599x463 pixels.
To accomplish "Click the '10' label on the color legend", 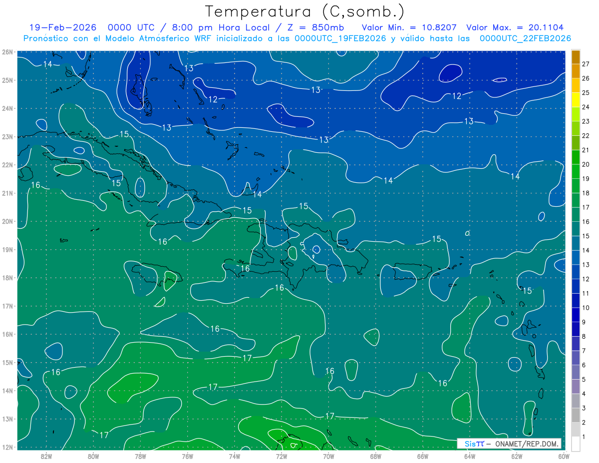I will pyautogui.click(x=586, y=308).
